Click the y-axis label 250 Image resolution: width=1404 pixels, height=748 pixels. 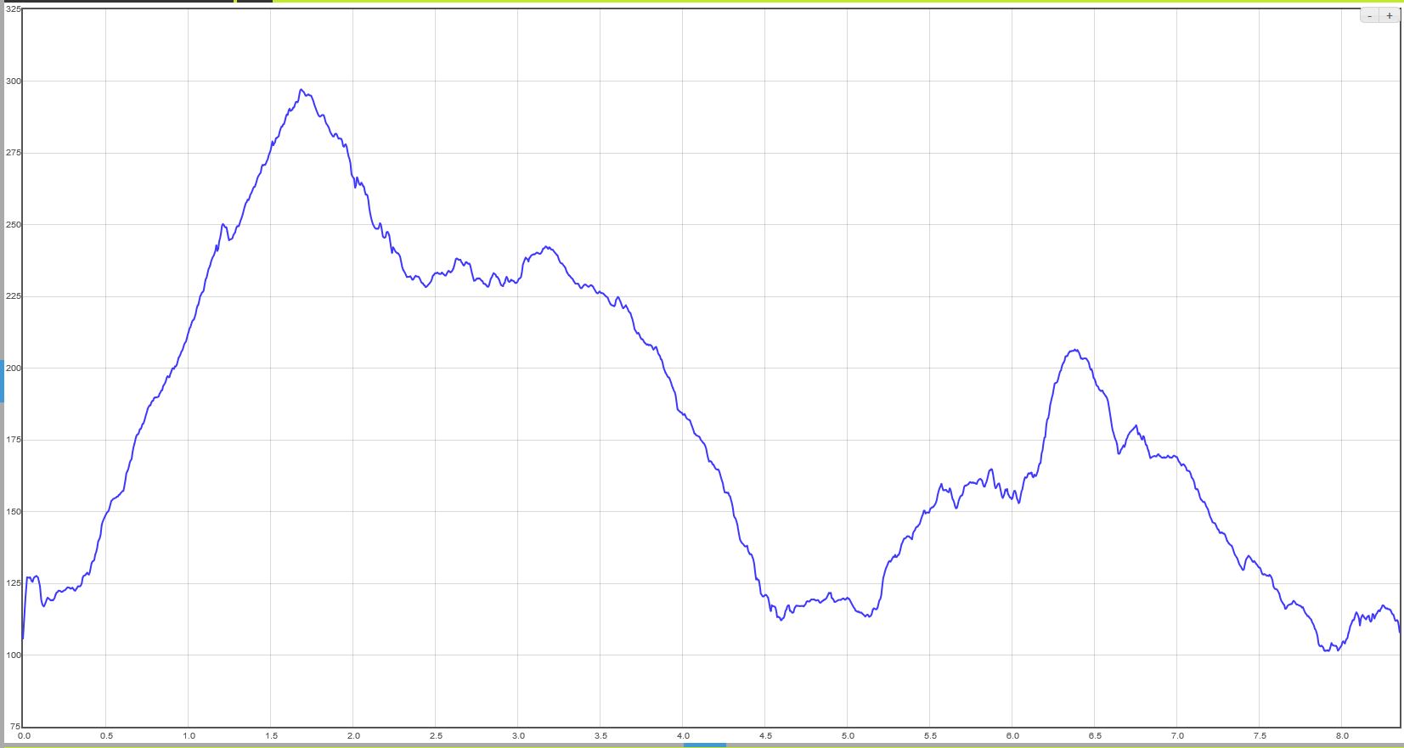point(14,225)
